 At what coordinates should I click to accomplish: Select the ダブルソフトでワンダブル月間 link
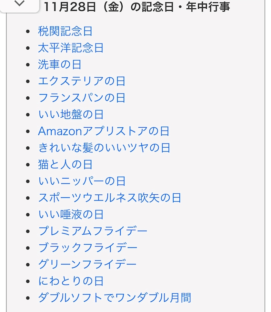115,297
